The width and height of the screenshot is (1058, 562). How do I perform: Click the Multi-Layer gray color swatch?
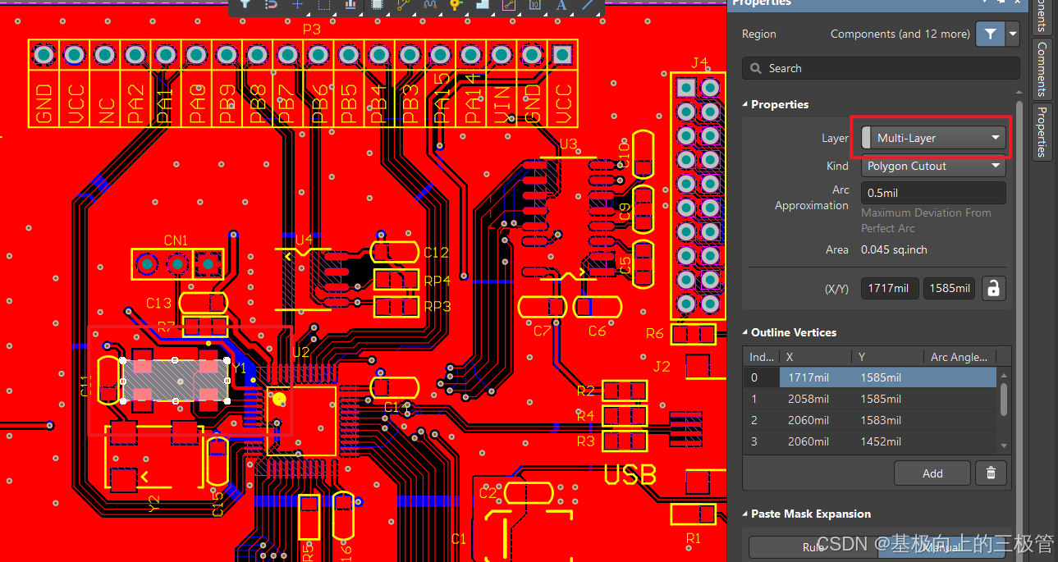[x=867, y=138]
